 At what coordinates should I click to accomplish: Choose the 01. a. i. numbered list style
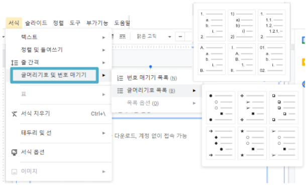point(272,59)
